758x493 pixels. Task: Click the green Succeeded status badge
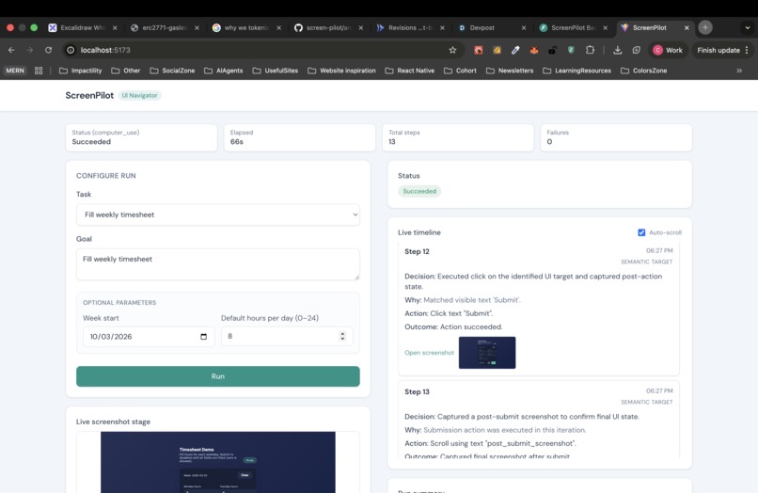click(419, 192)
